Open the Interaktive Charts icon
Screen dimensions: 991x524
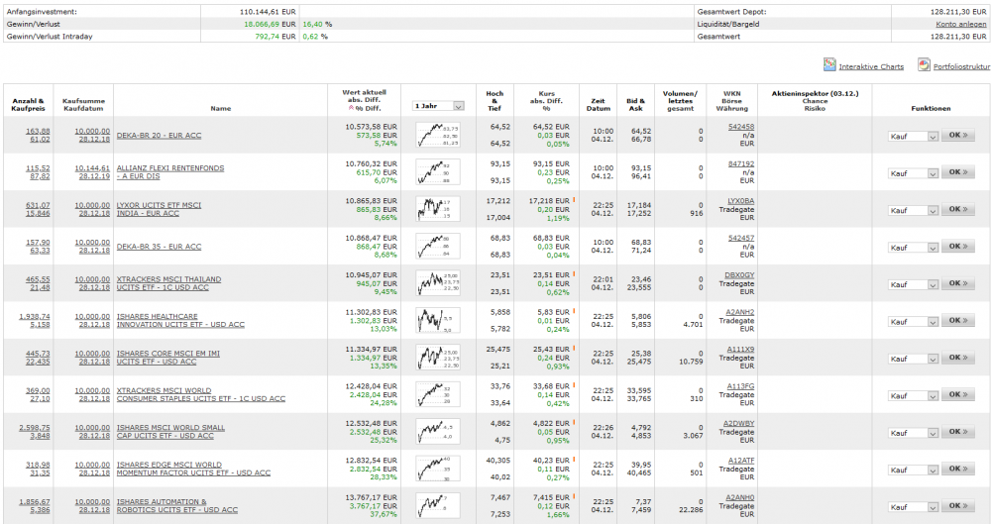click(x=829, y=64)
